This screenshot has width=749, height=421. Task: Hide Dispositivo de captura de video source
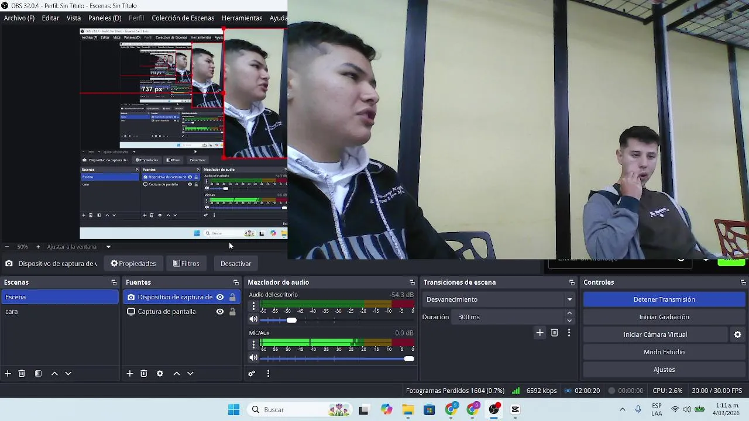pos(220,297)
